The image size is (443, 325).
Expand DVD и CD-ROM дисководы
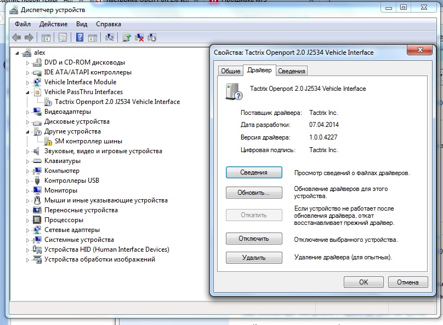[x=27, y=63]
